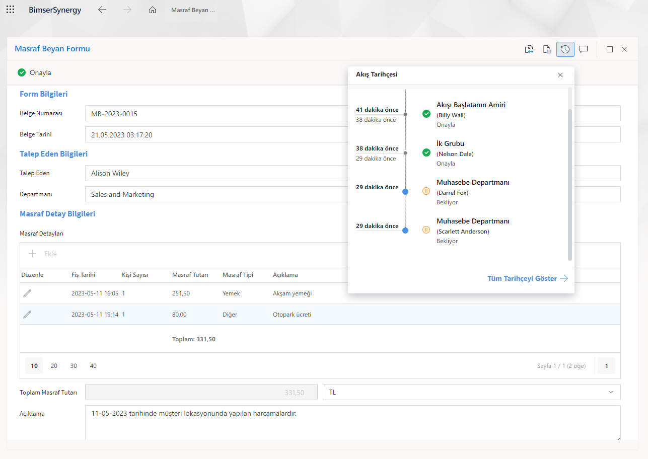Viewport: 648px width, 459px height.
Task: Click the Masraf Beyan Formu title
Action: pos(52,49)
